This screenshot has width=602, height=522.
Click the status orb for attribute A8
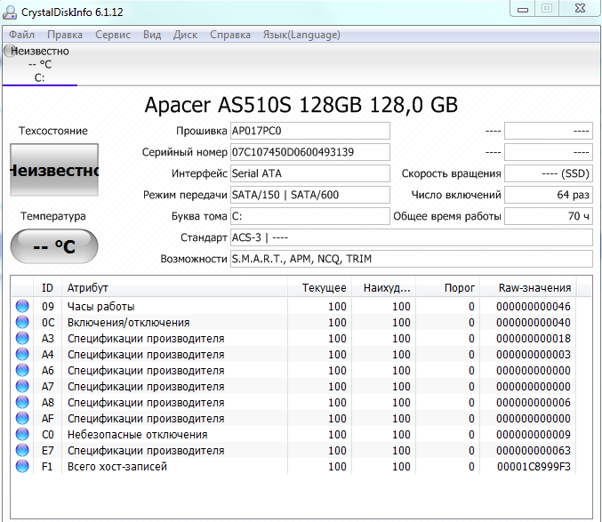coord(22,402)
